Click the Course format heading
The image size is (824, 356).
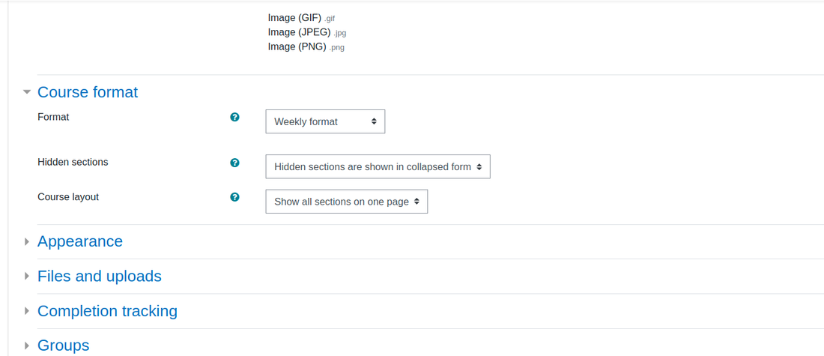pyautogui.click(x=88, y=92)
